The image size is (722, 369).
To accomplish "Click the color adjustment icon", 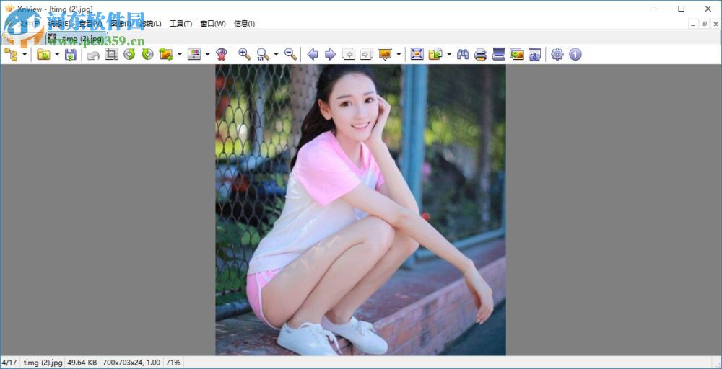I will coord(194,55).
